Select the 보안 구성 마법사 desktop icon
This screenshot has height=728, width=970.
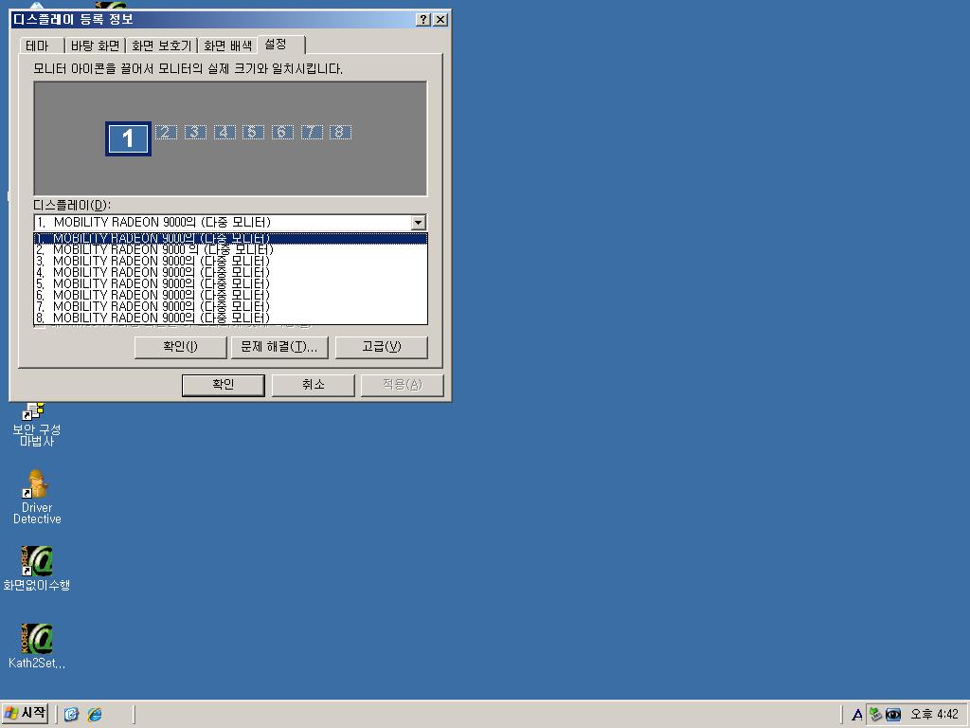pos(37,425)
